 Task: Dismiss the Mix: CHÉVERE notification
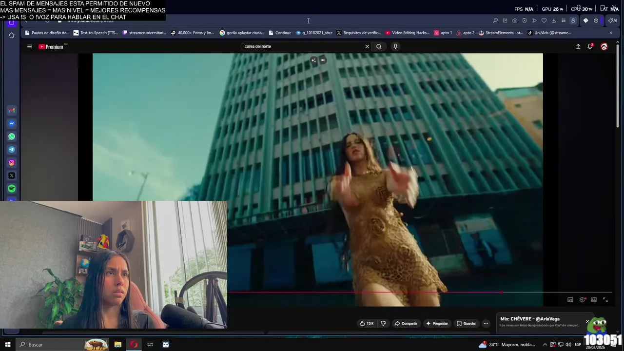pyautogui.click(x=587, y=322)
